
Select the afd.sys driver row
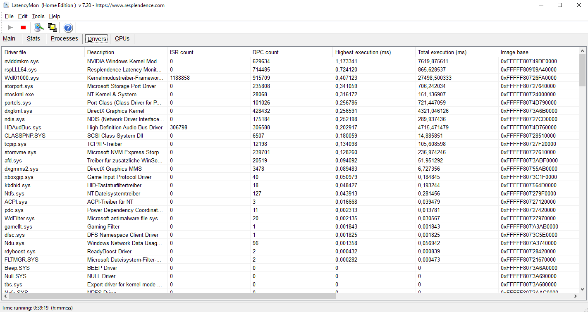coord(290,160)
